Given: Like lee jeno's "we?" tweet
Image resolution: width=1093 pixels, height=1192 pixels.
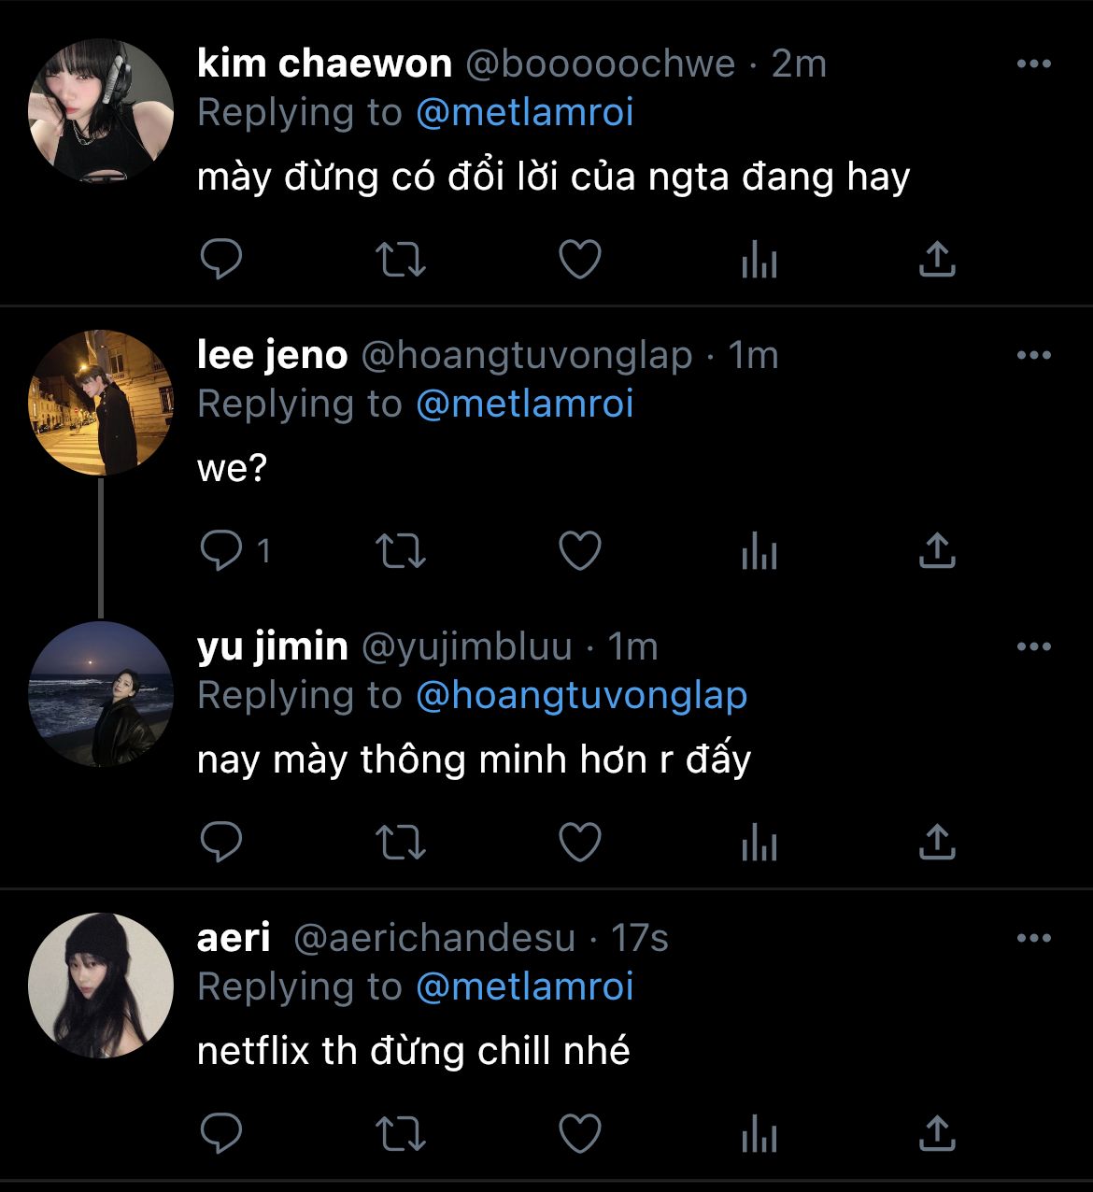Looking at the screenshot, I should pyautogui.click(x=579, y=551).
